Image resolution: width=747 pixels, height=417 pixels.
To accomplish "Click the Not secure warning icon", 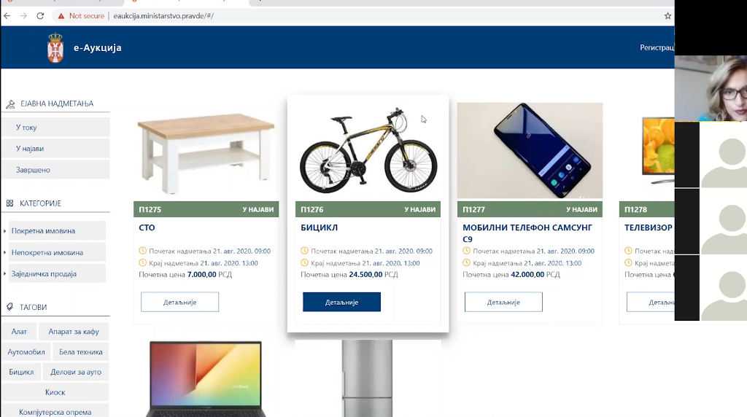I will 61,16.
